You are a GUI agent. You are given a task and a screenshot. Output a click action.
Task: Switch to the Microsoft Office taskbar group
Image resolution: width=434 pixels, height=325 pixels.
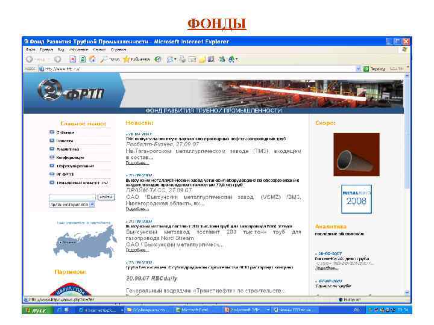click(247, 311)
